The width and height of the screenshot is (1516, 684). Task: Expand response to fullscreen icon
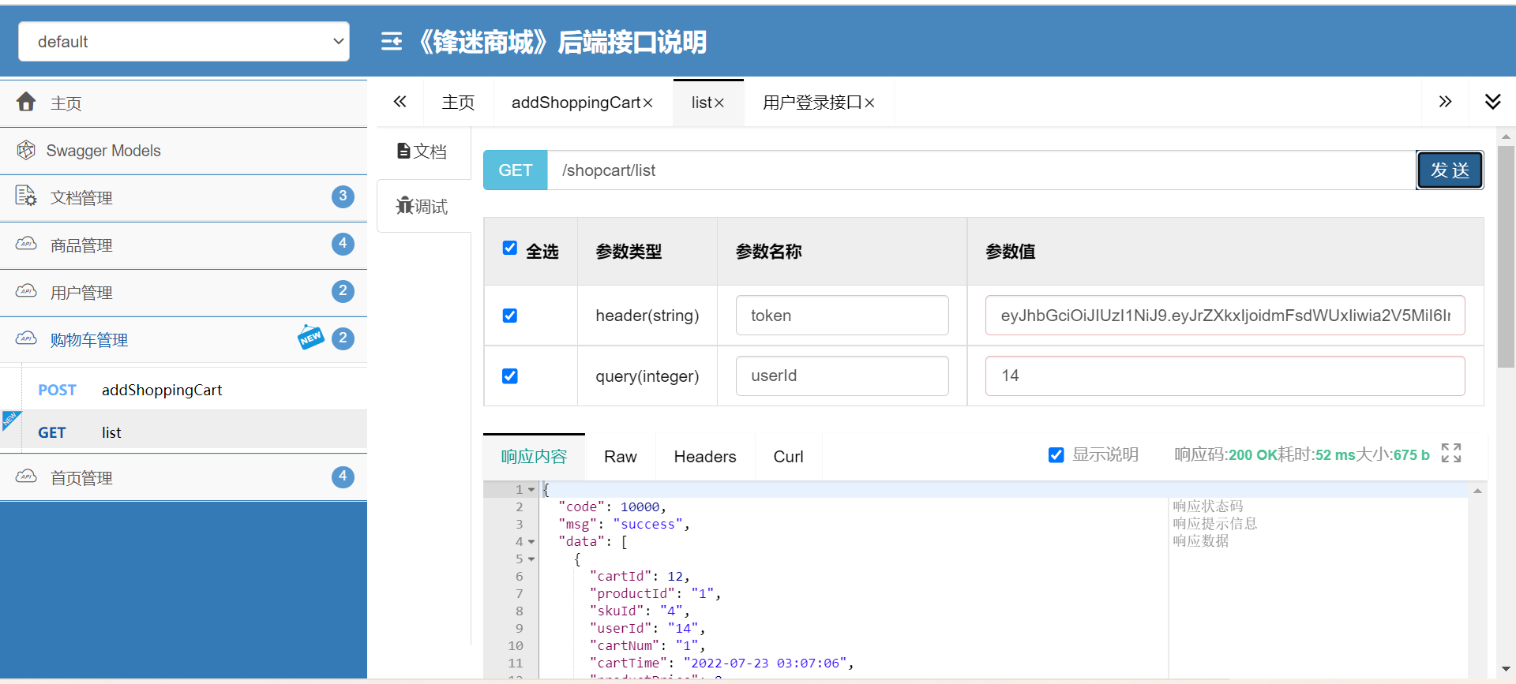[1451, 453]
